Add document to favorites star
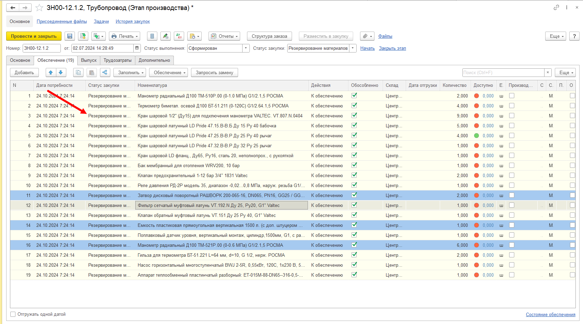This screenshot has height=324, width=583. pos(40,8)
